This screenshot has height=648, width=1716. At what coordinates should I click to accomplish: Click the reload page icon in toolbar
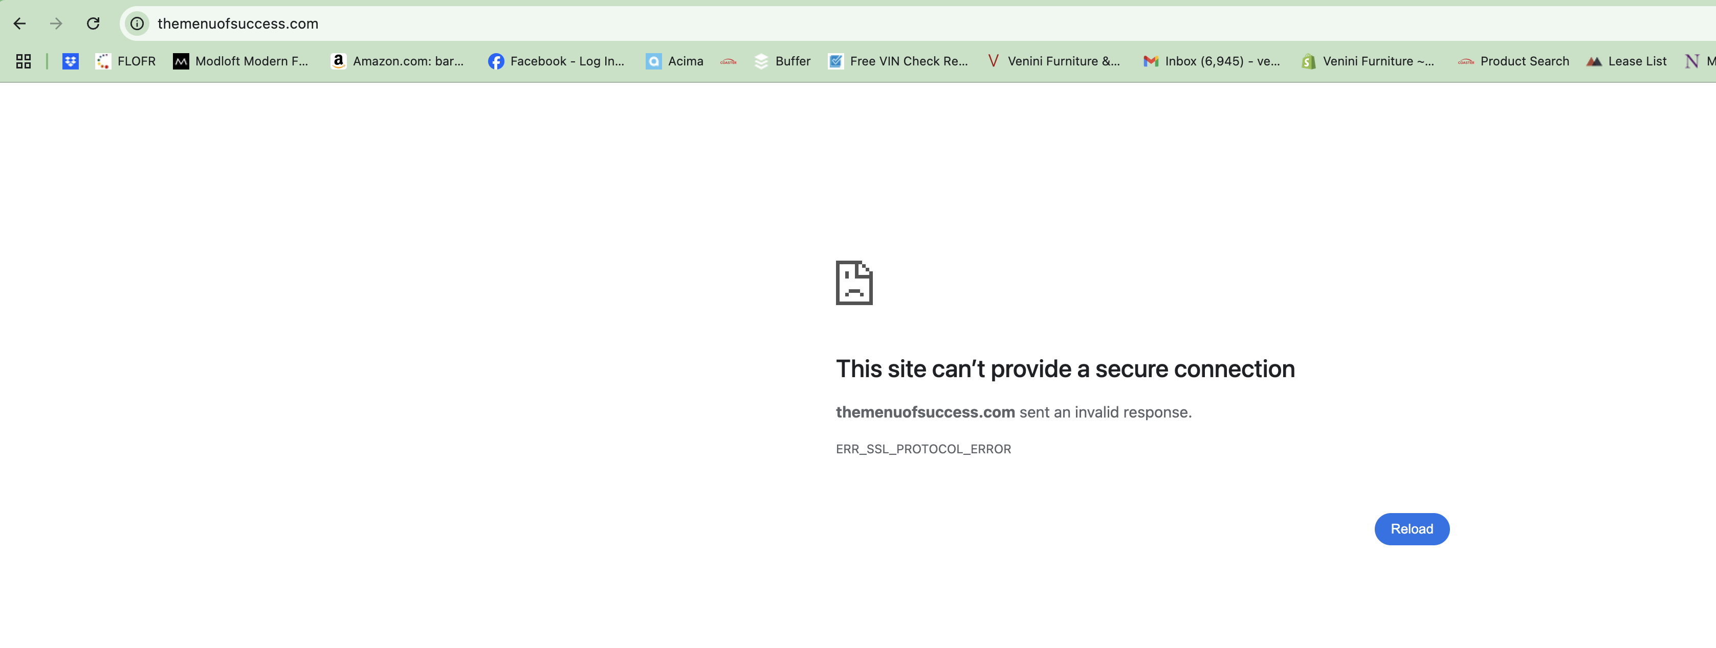click(x=93, y=24)
